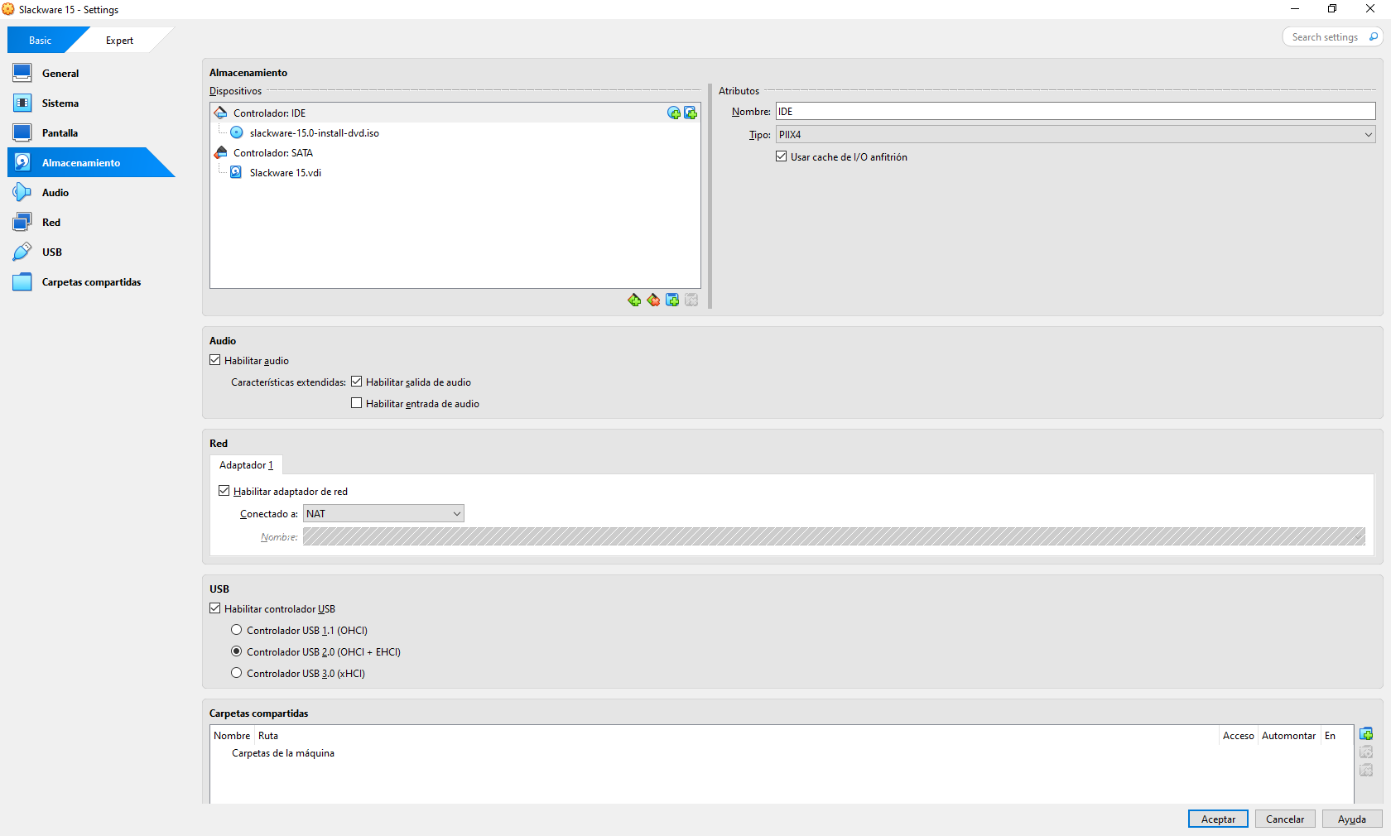Click the Nombre column header in shared folders
Screen dimensions: 1391x836
click(x=232, y=735)
